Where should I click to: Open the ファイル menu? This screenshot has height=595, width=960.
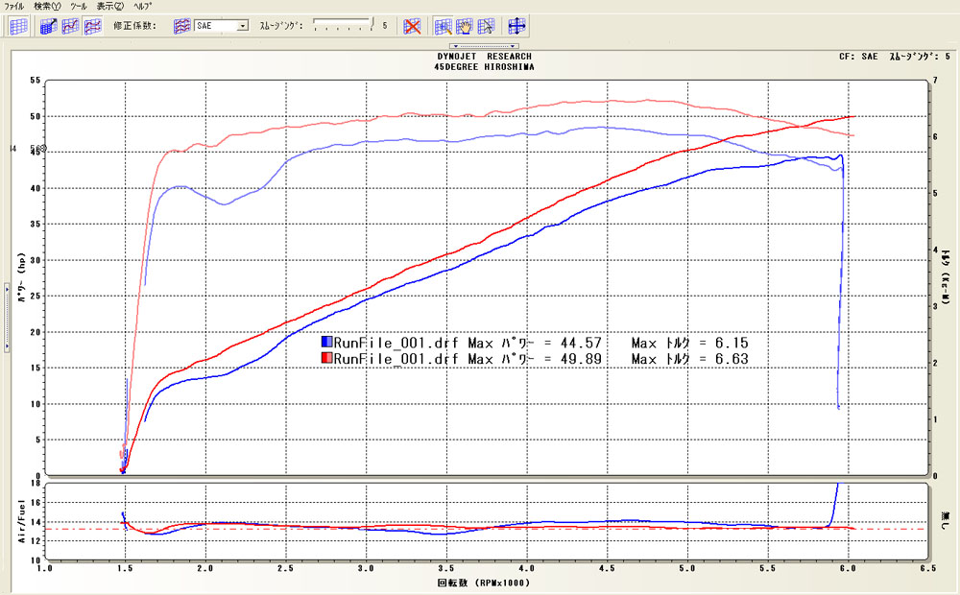pyautogui.click(x=14, y=6)
